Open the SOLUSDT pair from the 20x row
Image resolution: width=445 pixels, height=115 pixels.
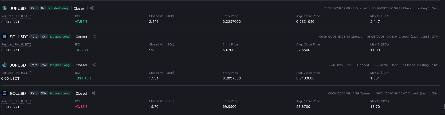coord(19,93)
